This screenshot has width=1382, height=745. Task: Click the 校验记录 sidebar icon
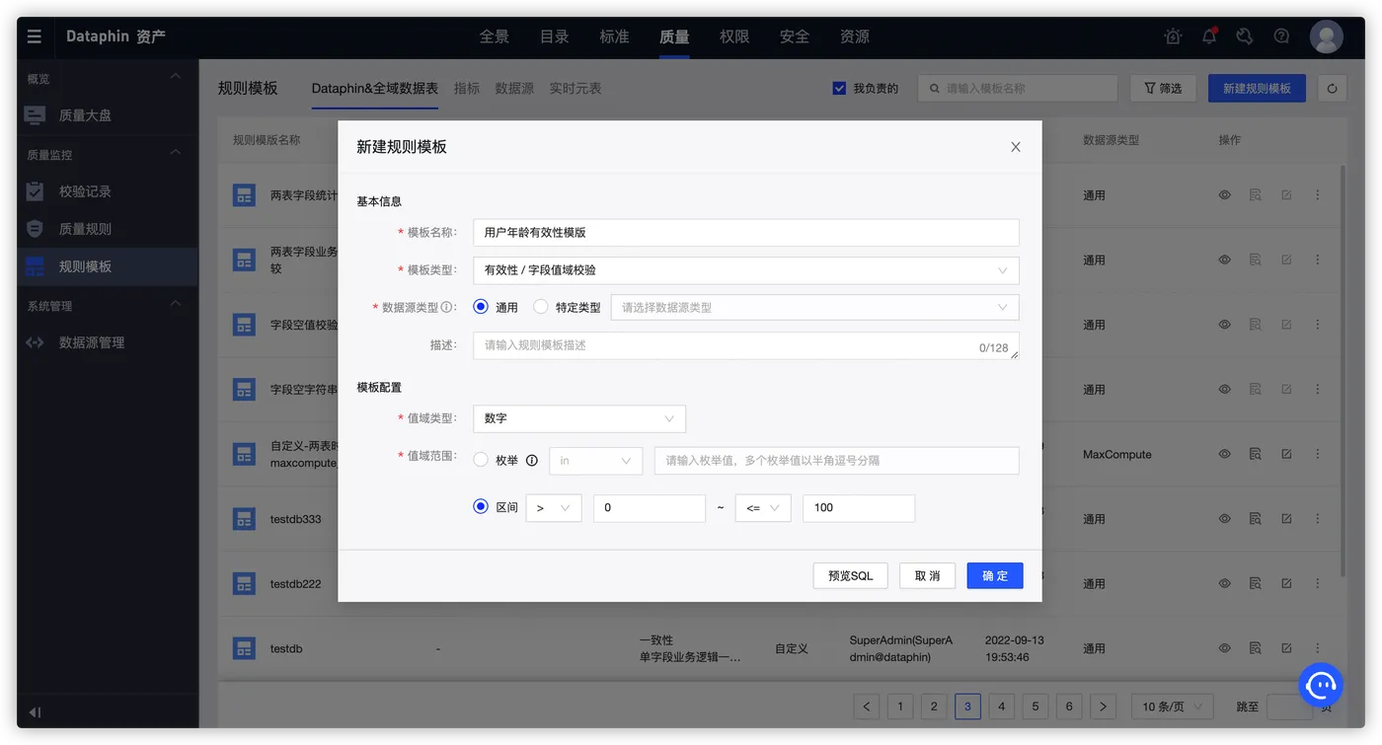tap(36, 191)
